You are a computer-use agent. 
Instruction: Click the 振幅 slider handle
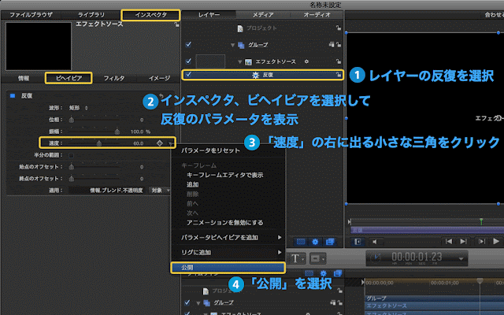(x=117, y=132)
